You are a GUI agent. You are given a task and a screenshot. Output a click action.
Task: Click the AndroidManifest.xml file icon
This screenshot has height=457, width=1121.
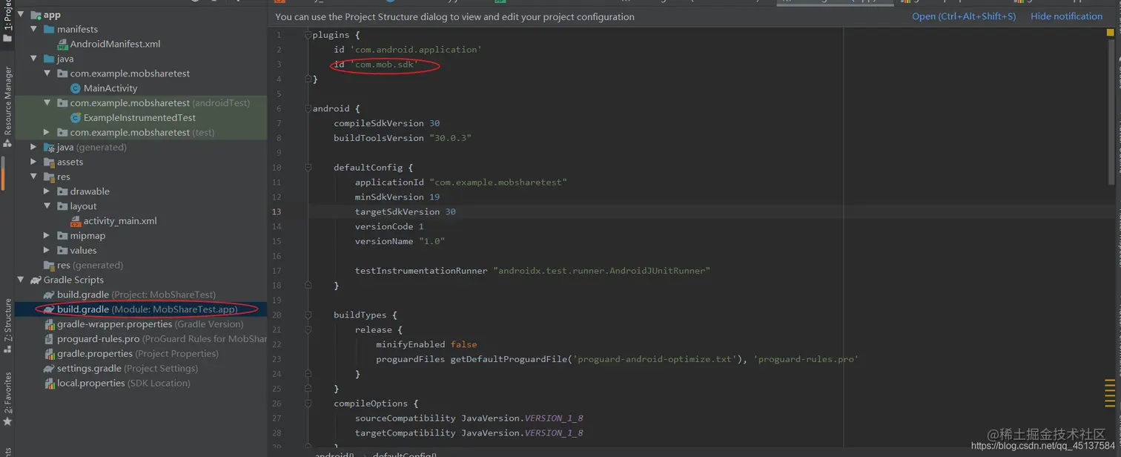[x=62, y=45]
